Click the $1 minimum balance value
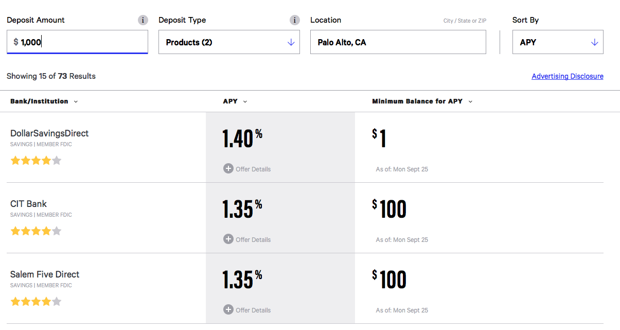The height and width of the screenshot is (330, 620). (x=380, y=138)
